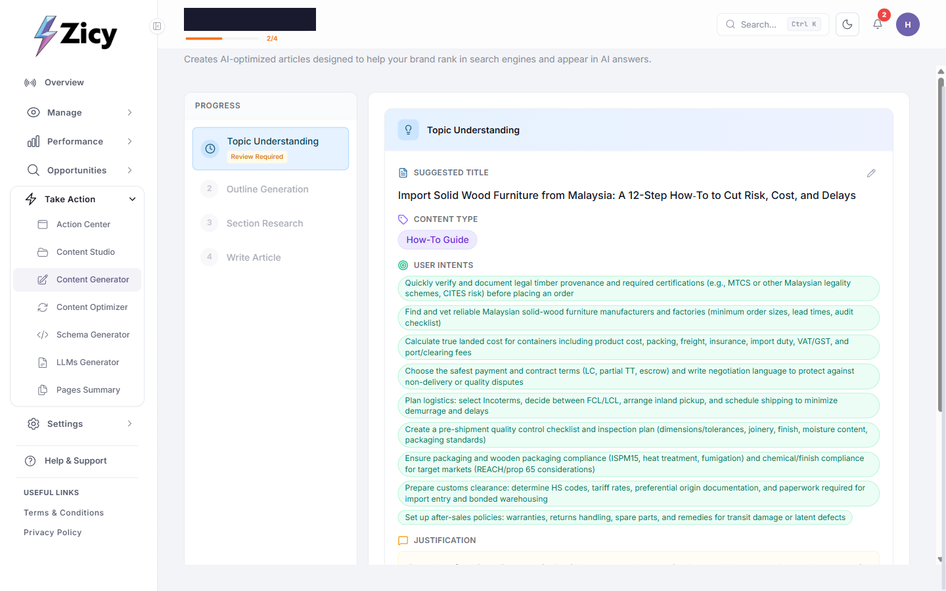Click the Action Center calendar icon

coord(43,225)
